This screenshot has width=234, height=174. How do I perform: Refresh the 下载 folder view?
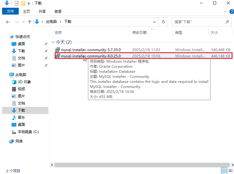coord(164,22)
